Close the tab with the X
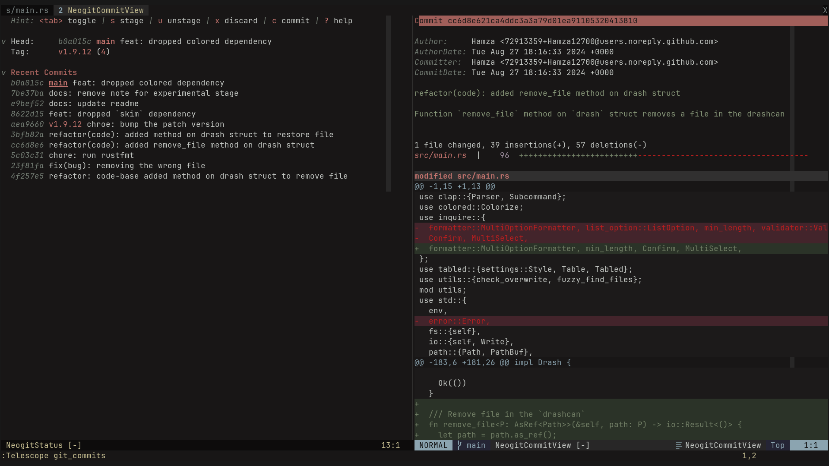This screenshot has height=466, width=829. click(825, 10)
